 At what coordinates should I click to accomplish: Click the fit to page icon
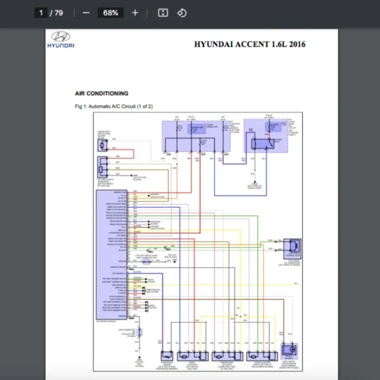click(163, 13)
